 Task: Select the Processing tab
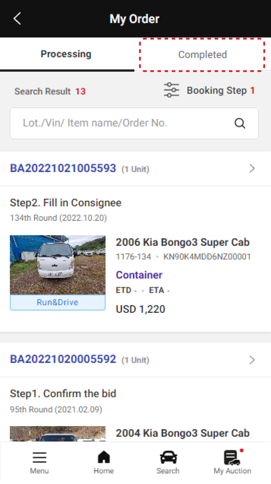pos(66,54)
